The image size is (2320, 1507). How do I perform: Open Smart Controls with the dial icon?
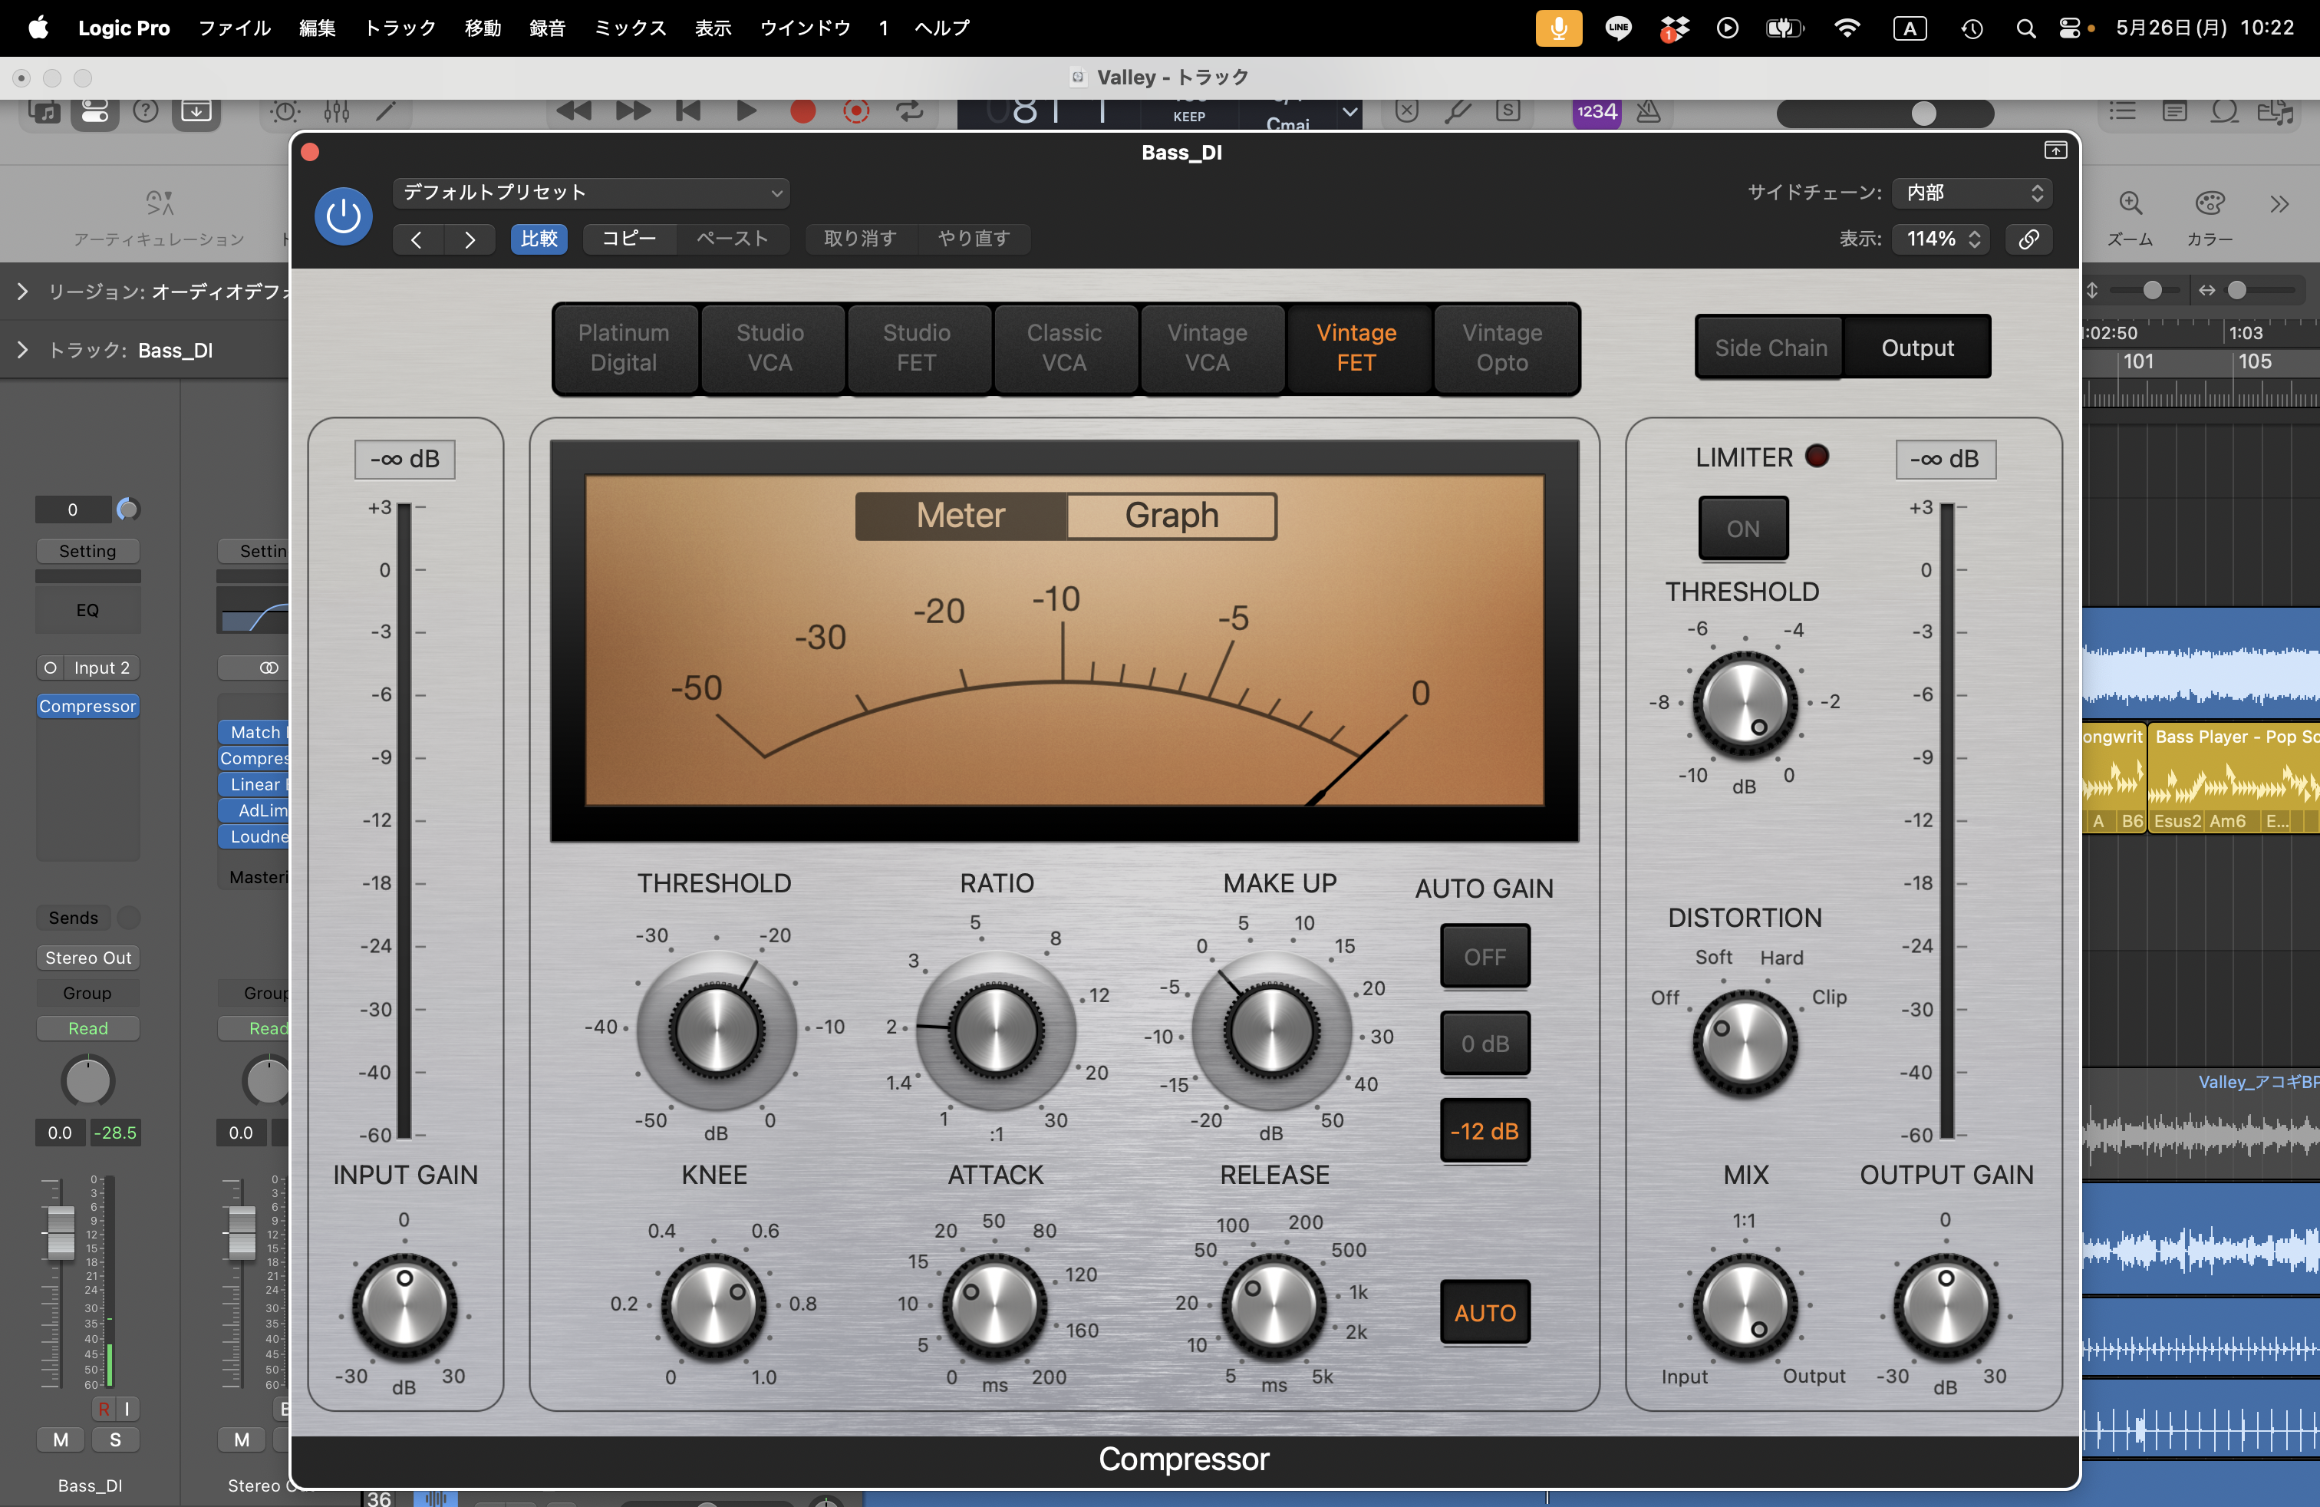[285, 111]
